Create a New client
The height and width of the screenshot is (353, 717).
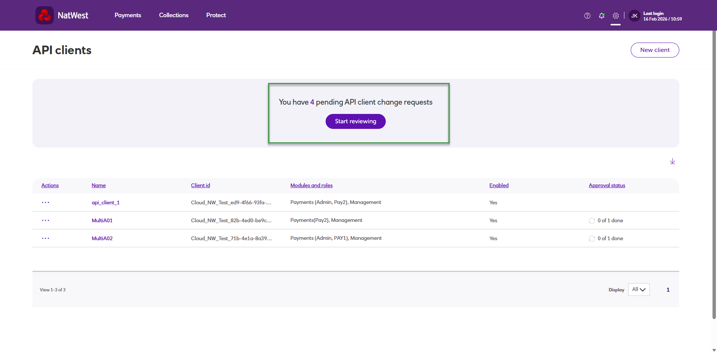pos(655,50)
